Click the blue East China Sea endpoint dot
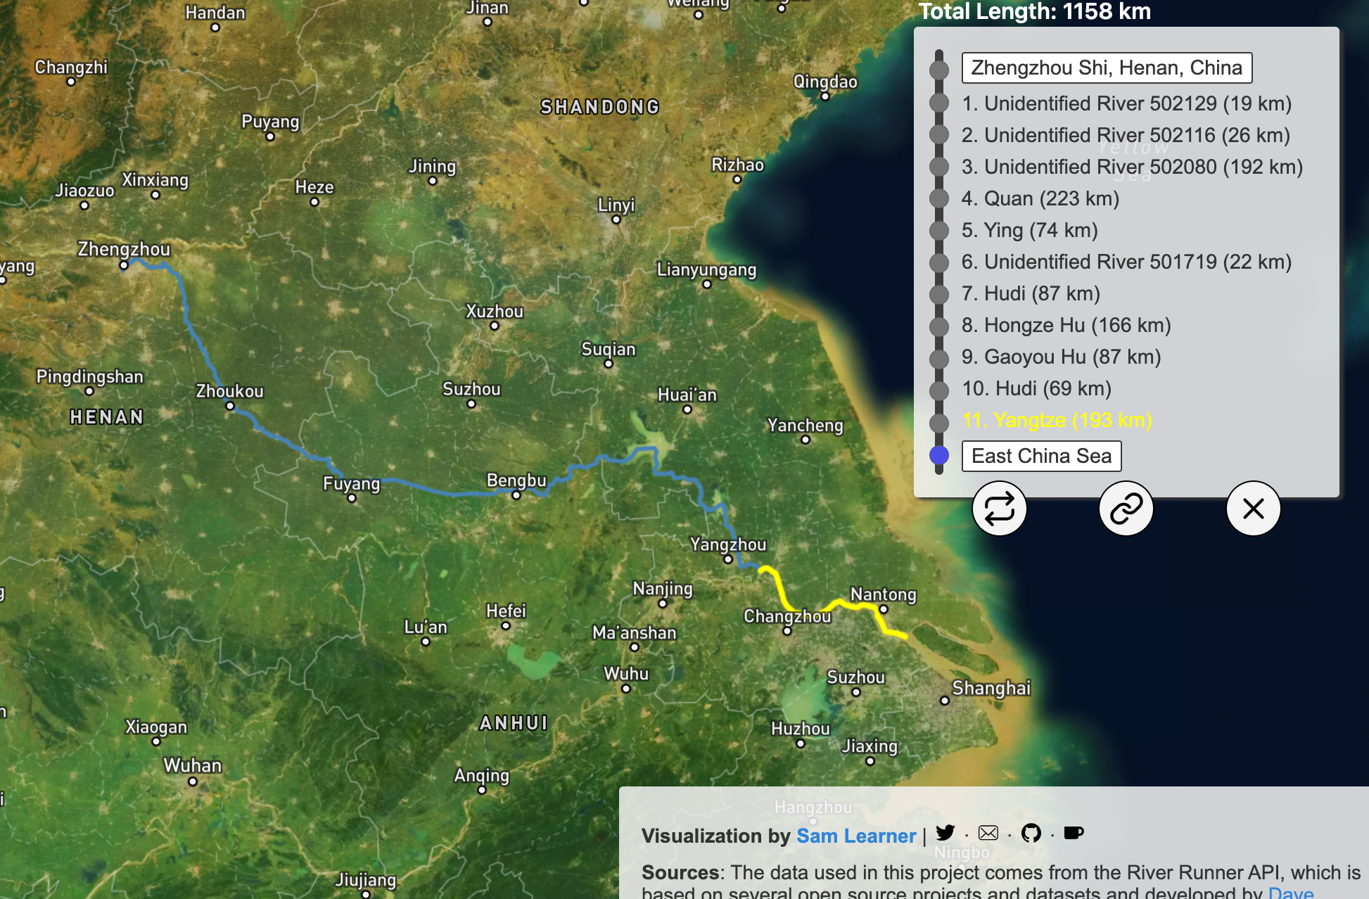The image size is (1369, 899). tap(939, 455)
